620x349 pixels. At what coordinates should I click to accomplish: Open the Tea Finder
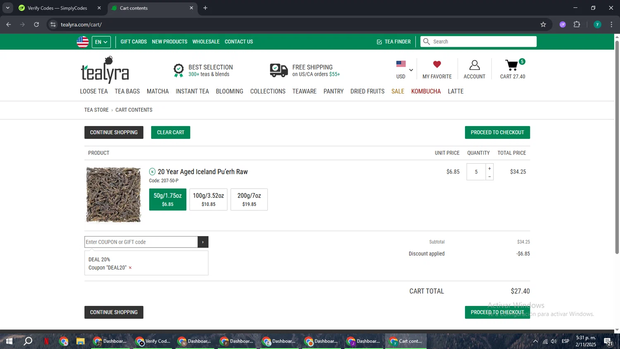point(393,42)
